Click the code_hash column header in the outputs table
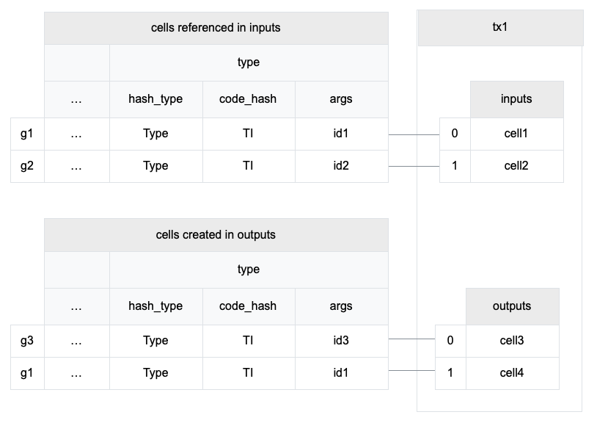Screen dimensions: 597x423 [248, 306]
